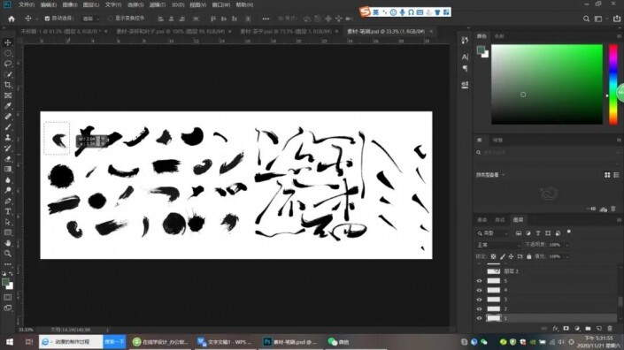Switch to the 素材-茶字.psd document tab
This screenshot has height=350, width=624.
point(285,31)
